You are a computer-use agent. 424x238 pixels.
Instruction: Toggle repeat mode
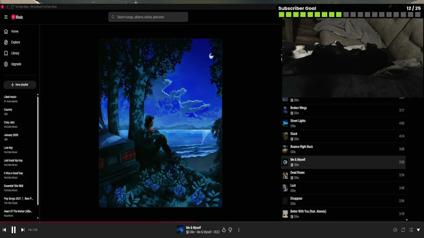click(x=403, y=230)
